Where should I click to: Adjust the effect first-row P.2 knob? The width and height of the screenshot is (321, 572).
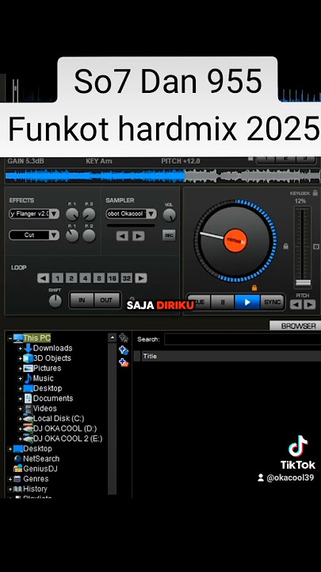(89, 214)
